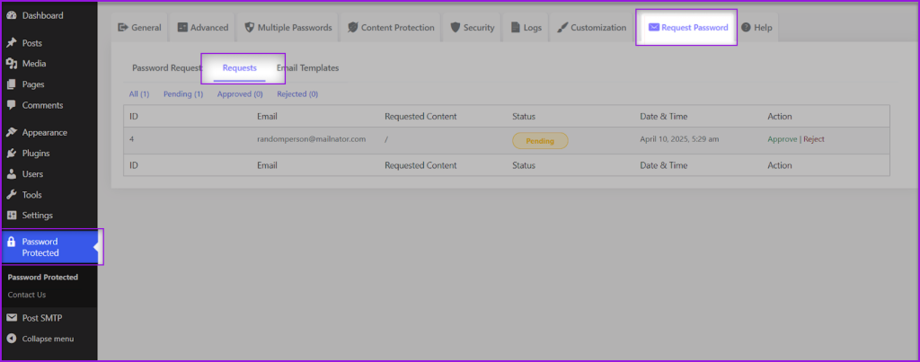Open the Email Templates sub-tab
Image resolution: width=920 pixels, height=362 pixels.
[307, 68]
